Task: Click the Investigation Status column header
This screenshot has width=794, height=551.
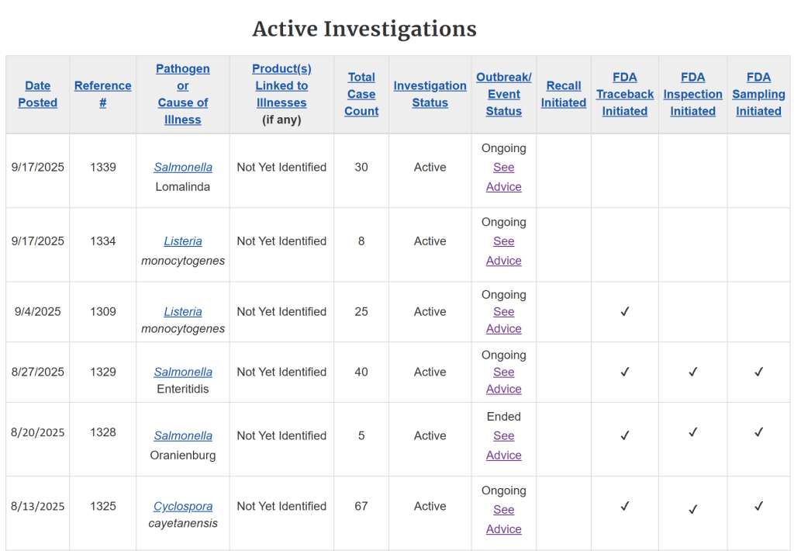Action: 430,94
